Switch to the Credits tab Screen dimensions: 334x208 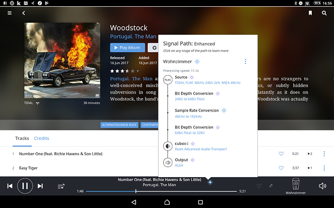coord(42,139)
